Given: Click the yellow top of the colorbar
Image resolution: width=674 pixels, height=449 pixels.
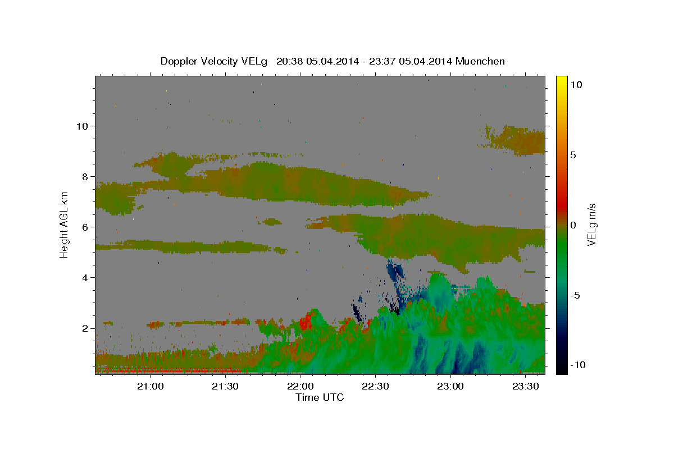Looking at the screenshot, I should pyautogui.click(x=562, y=82).
